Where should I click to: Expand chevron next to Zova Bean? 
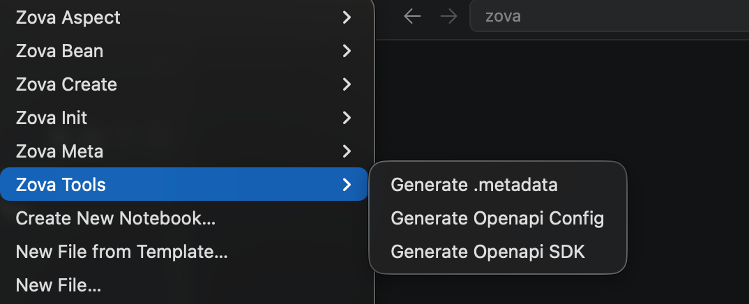point(347,51)
